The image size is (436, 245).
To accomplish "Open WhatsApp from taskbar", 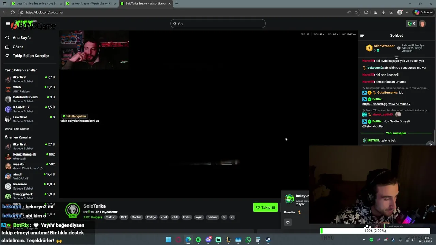I will click(248, 240).
